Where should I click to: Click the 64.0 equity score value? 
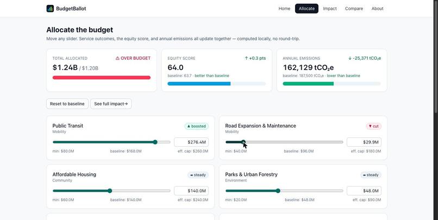pyautogui.click(x=176, y=67)
